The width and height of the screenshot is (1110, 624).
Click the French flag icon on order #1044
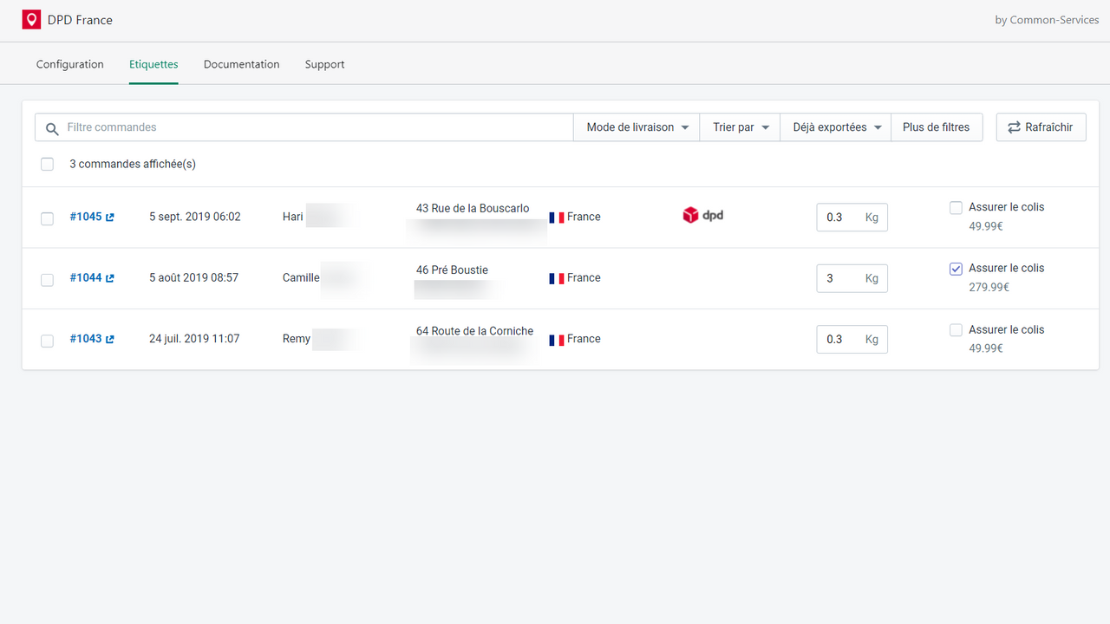pyautogui.click(x=556, y=277)
